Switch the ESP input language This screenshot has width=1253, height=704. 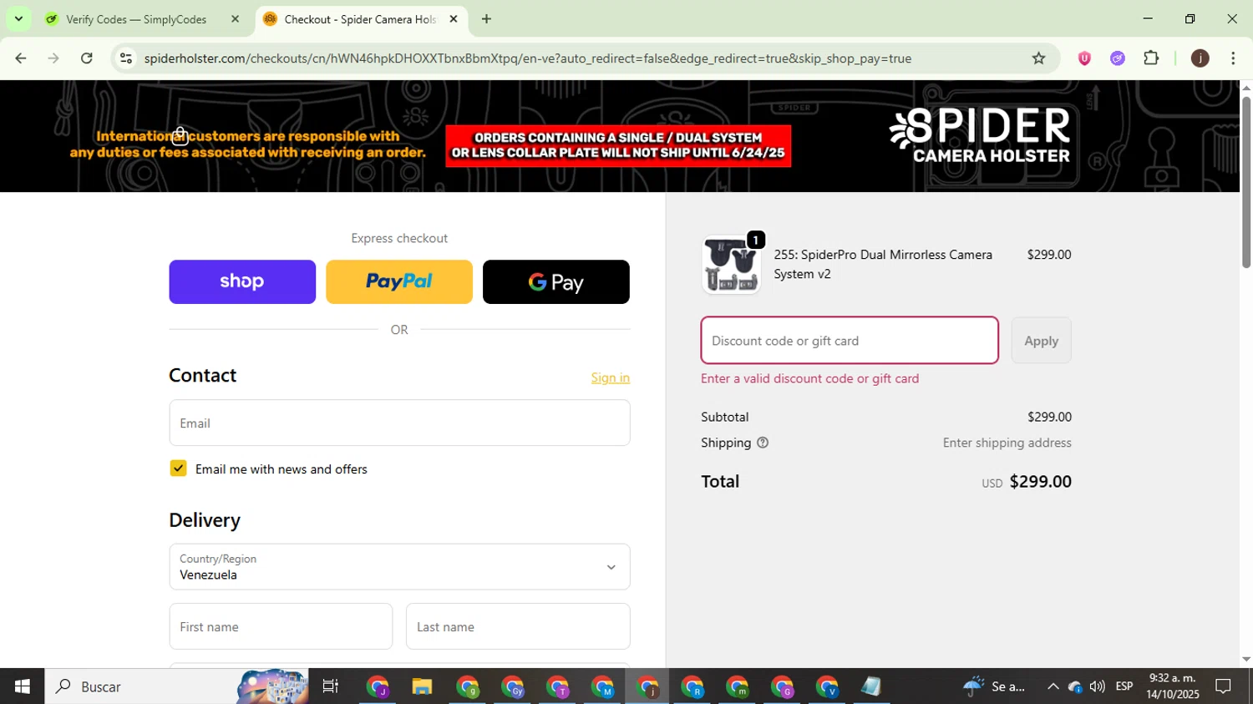(x=1124, y=686)
